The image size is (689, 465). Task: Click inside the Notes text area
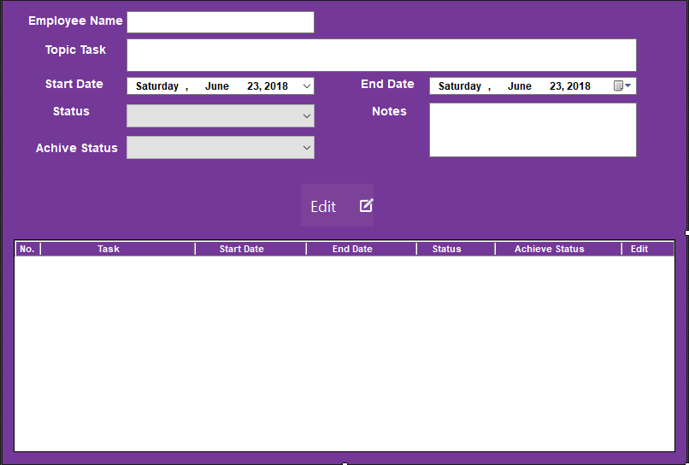(532, 130)
